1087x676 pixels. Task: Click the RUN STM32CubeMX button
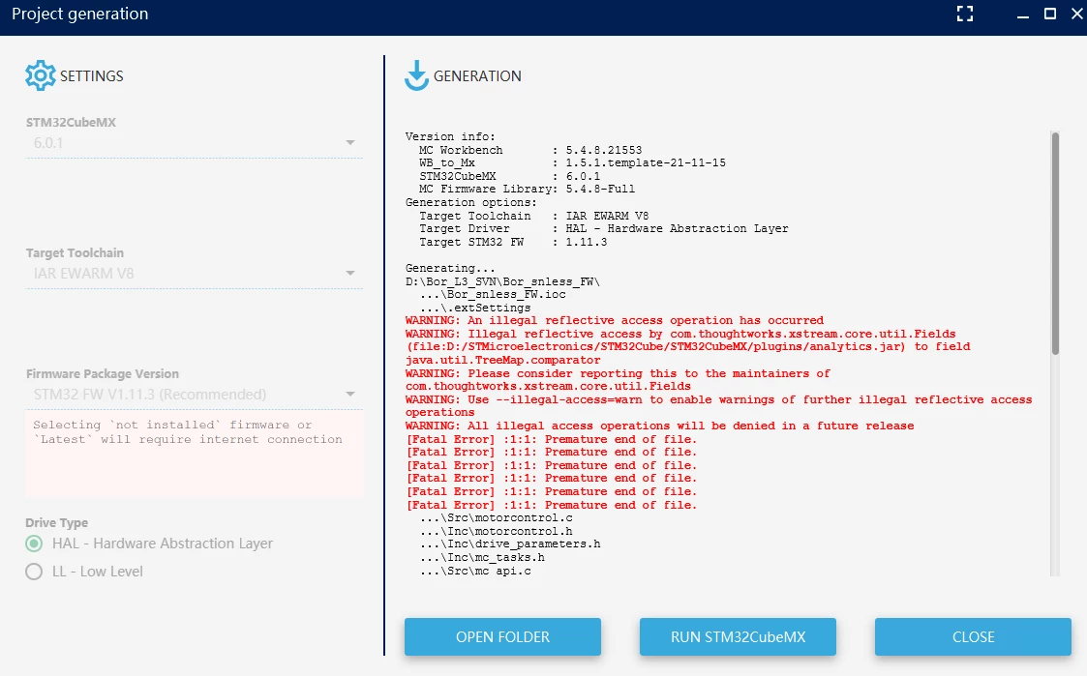tap(738, 636)
